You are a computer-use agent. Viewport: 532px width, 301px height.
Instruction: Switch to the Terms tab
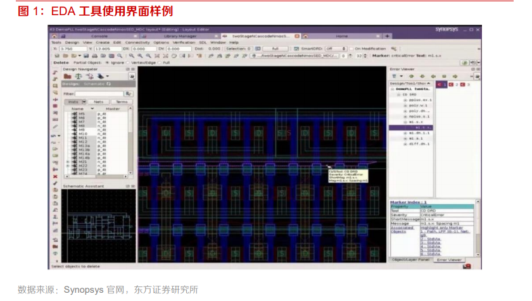tap(122, 102)
